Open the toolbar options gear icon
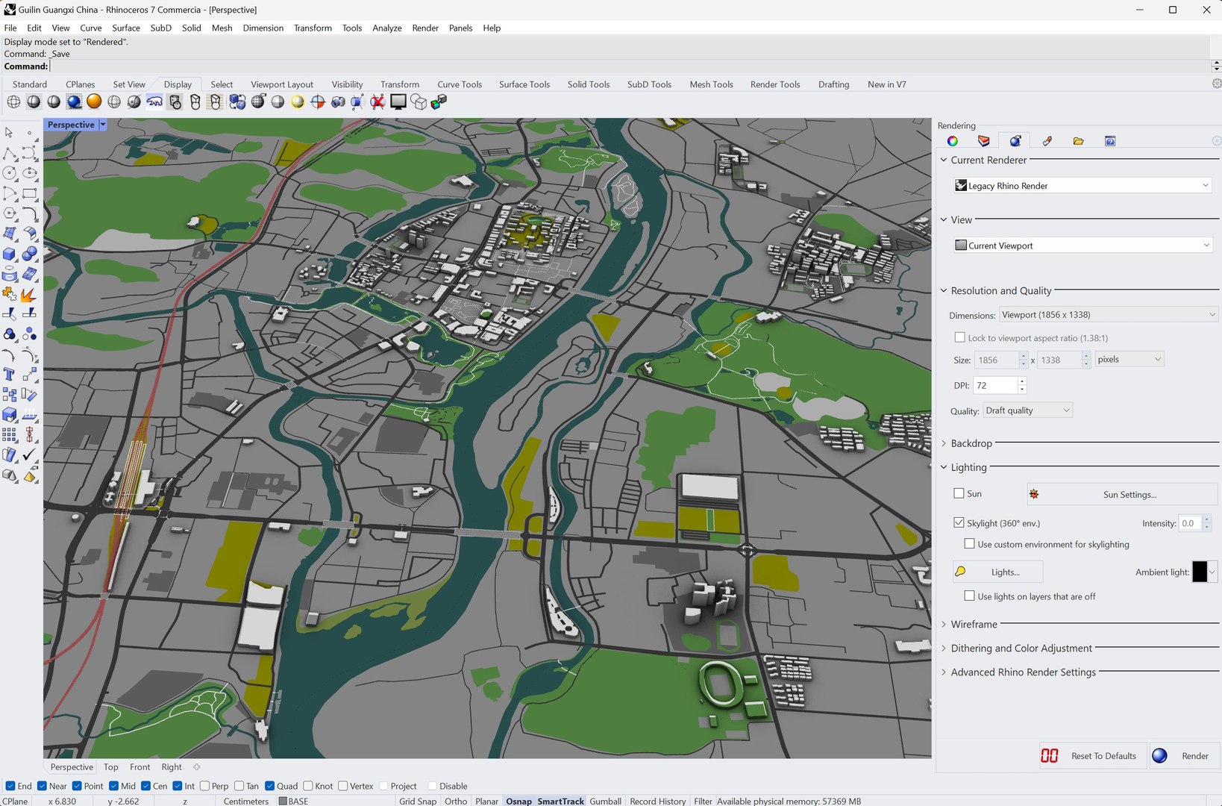This screenshot has width=1222, height=806. coord(1217,84)
